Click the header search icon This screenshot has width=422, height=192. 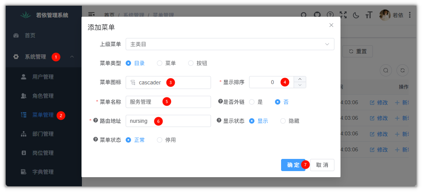click(x=304, y=15)
